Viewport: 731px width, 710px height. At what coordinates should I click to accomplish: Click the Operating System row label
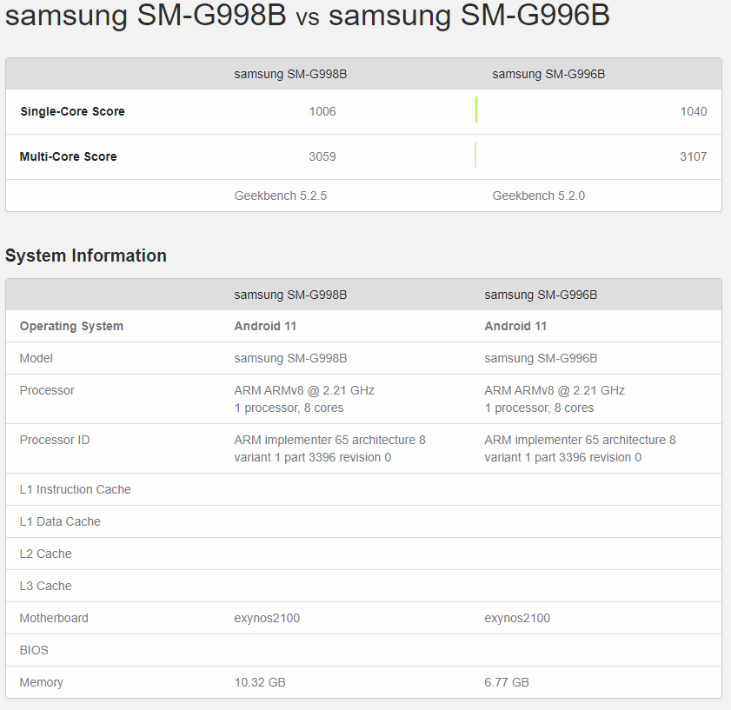pos(71,326)
